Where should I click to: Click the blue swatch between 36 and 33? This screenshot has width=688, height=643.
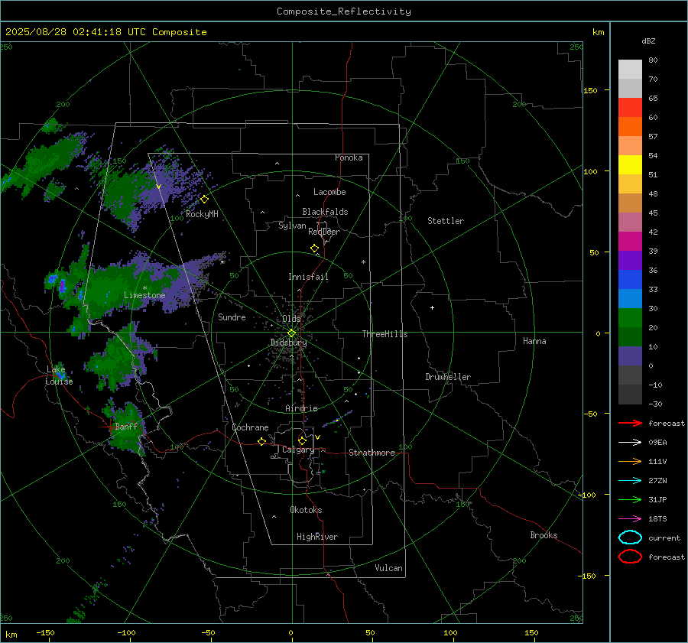630,279
